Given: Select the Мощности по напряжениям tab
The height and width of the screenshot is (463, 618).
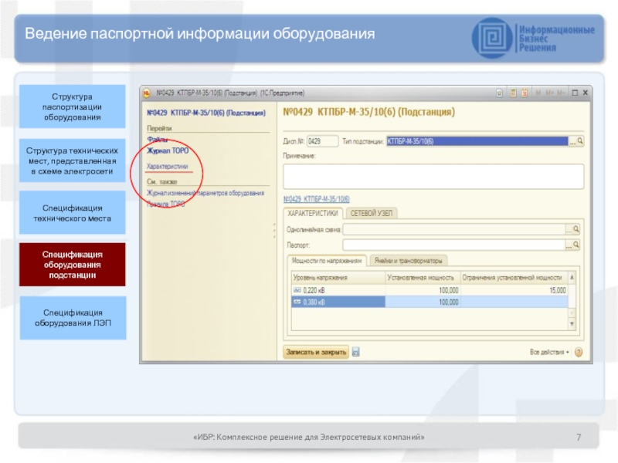Looking at the screenshot, I should click(326, 261).
